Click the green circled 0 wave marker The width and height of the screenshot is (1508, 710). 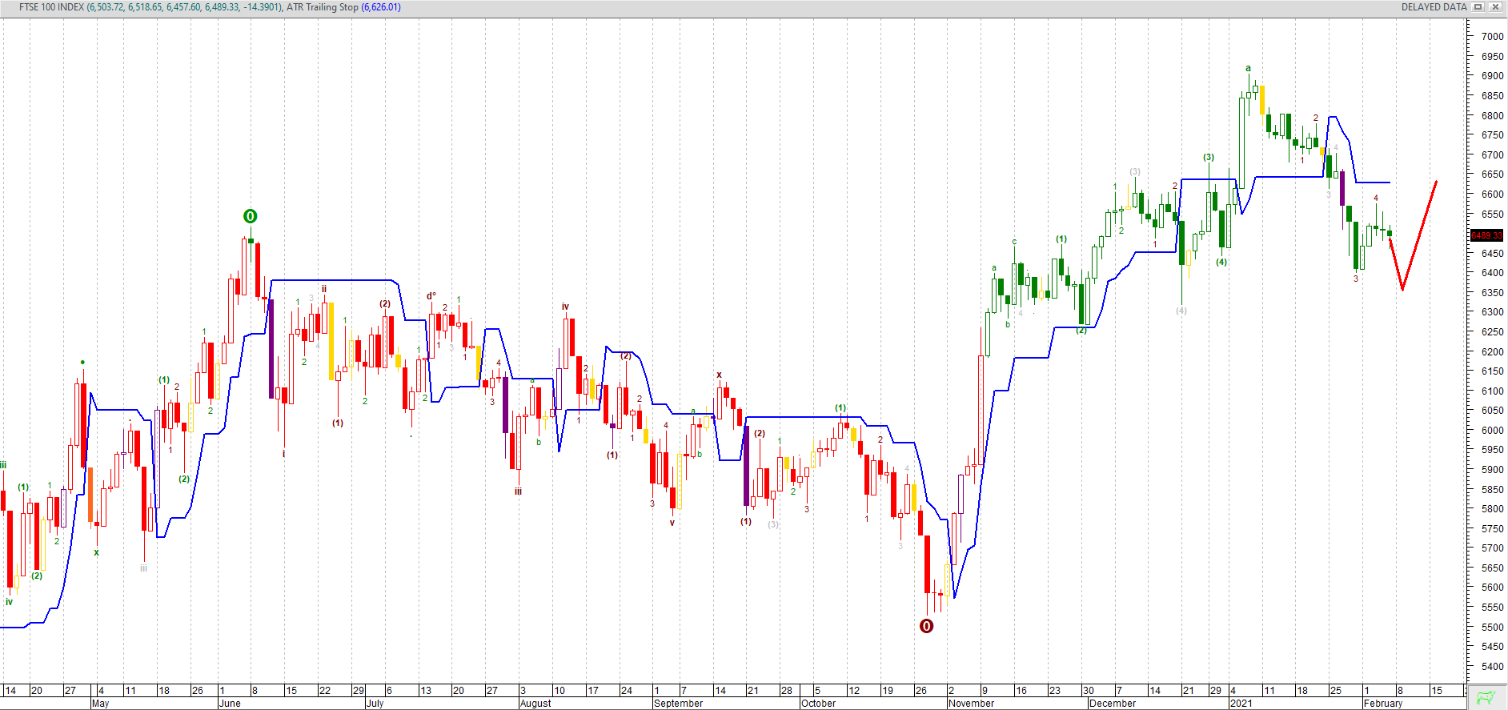(250, 216)
